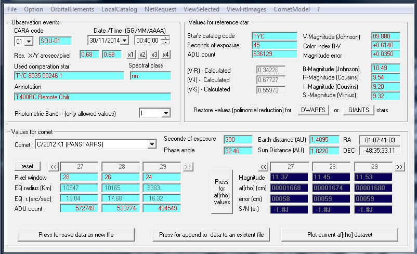
Task: Click the reset button
Action: 28,166
